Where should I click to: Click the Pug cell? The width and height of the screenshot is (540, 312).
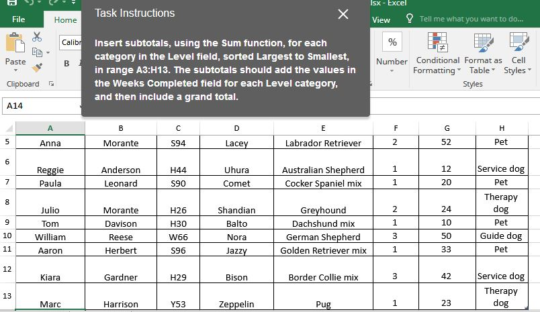click(323, 296)
